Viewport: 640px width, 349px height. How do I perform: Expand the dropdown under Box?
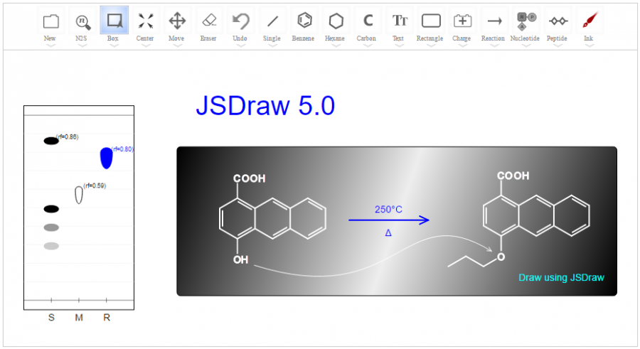click(x=114, y=45)
